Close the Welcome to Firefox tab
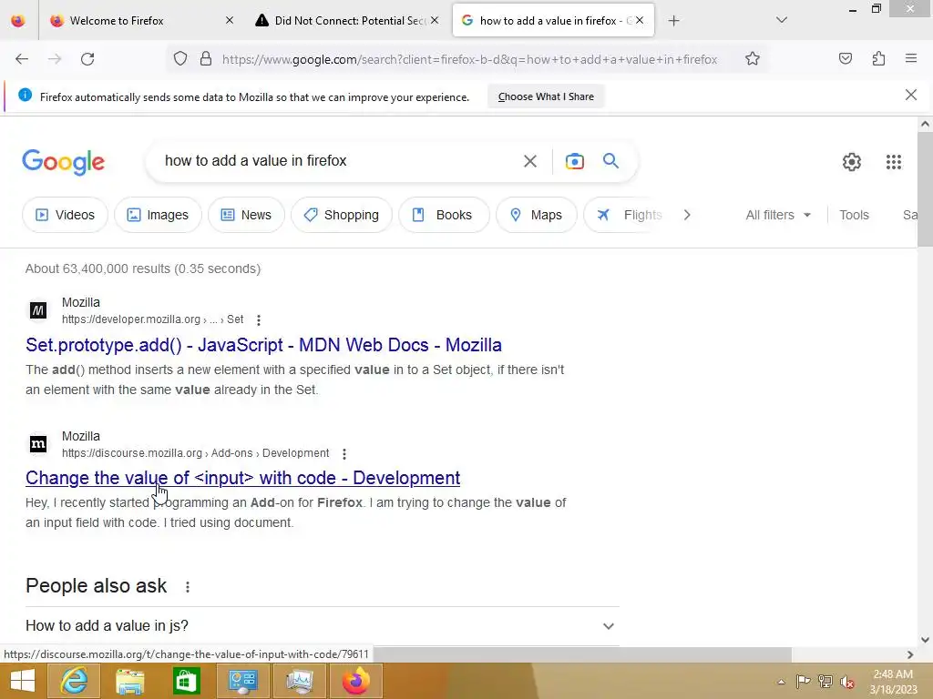The width and height of the screenshot is (933, 699). click(230, 21)
